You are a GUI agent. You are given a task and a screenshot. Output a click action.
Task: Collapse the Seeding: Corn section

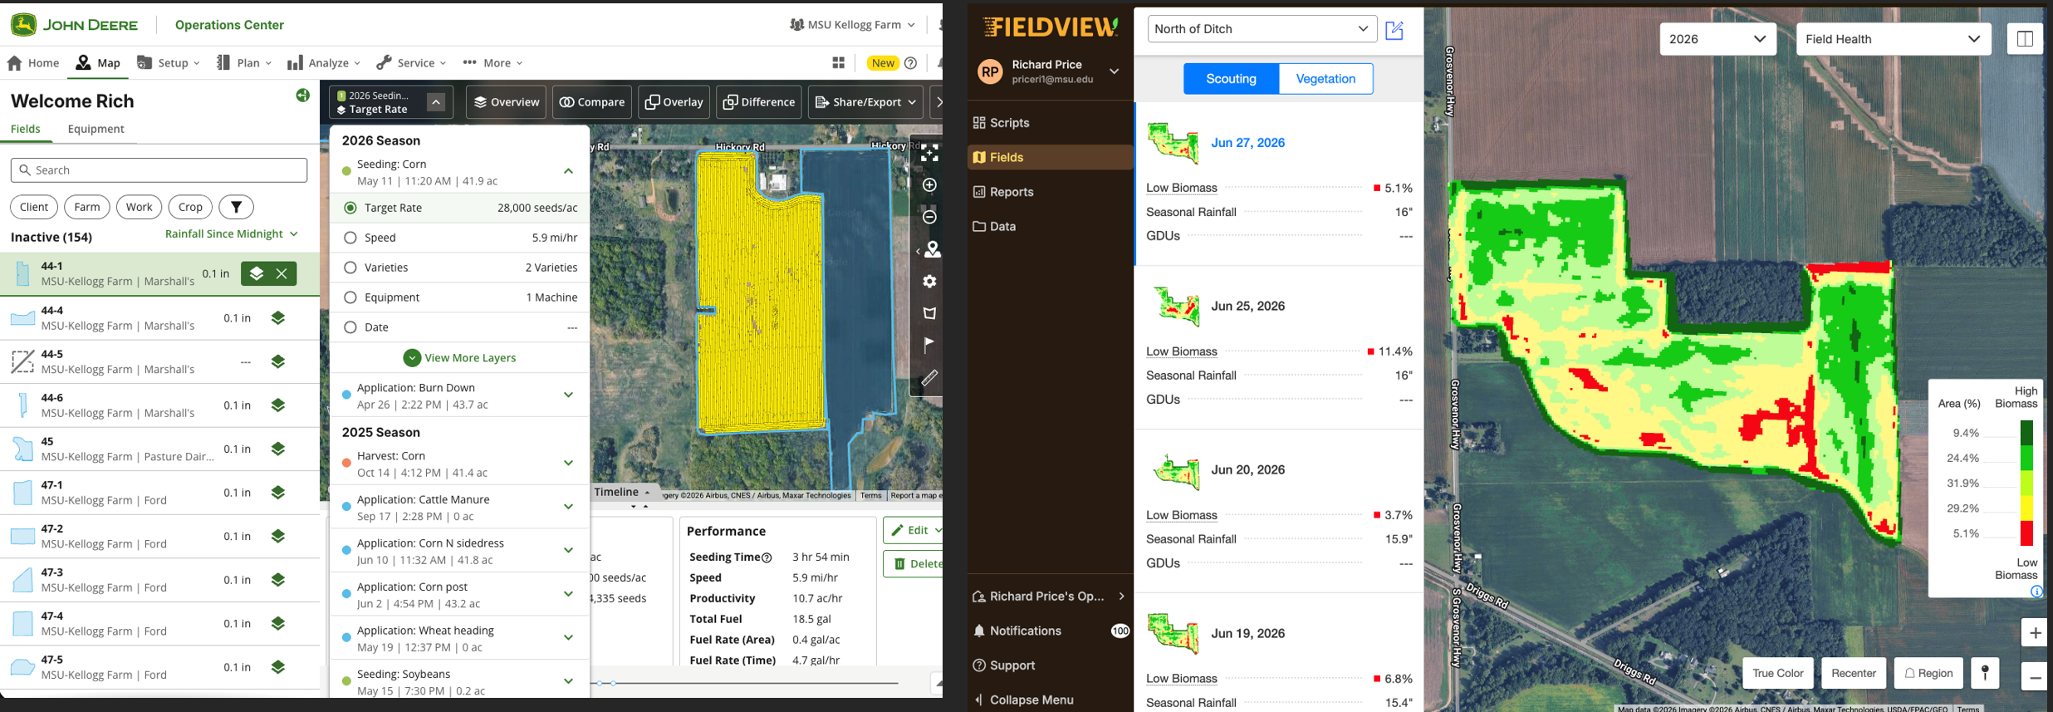click(x=569, y=171)
